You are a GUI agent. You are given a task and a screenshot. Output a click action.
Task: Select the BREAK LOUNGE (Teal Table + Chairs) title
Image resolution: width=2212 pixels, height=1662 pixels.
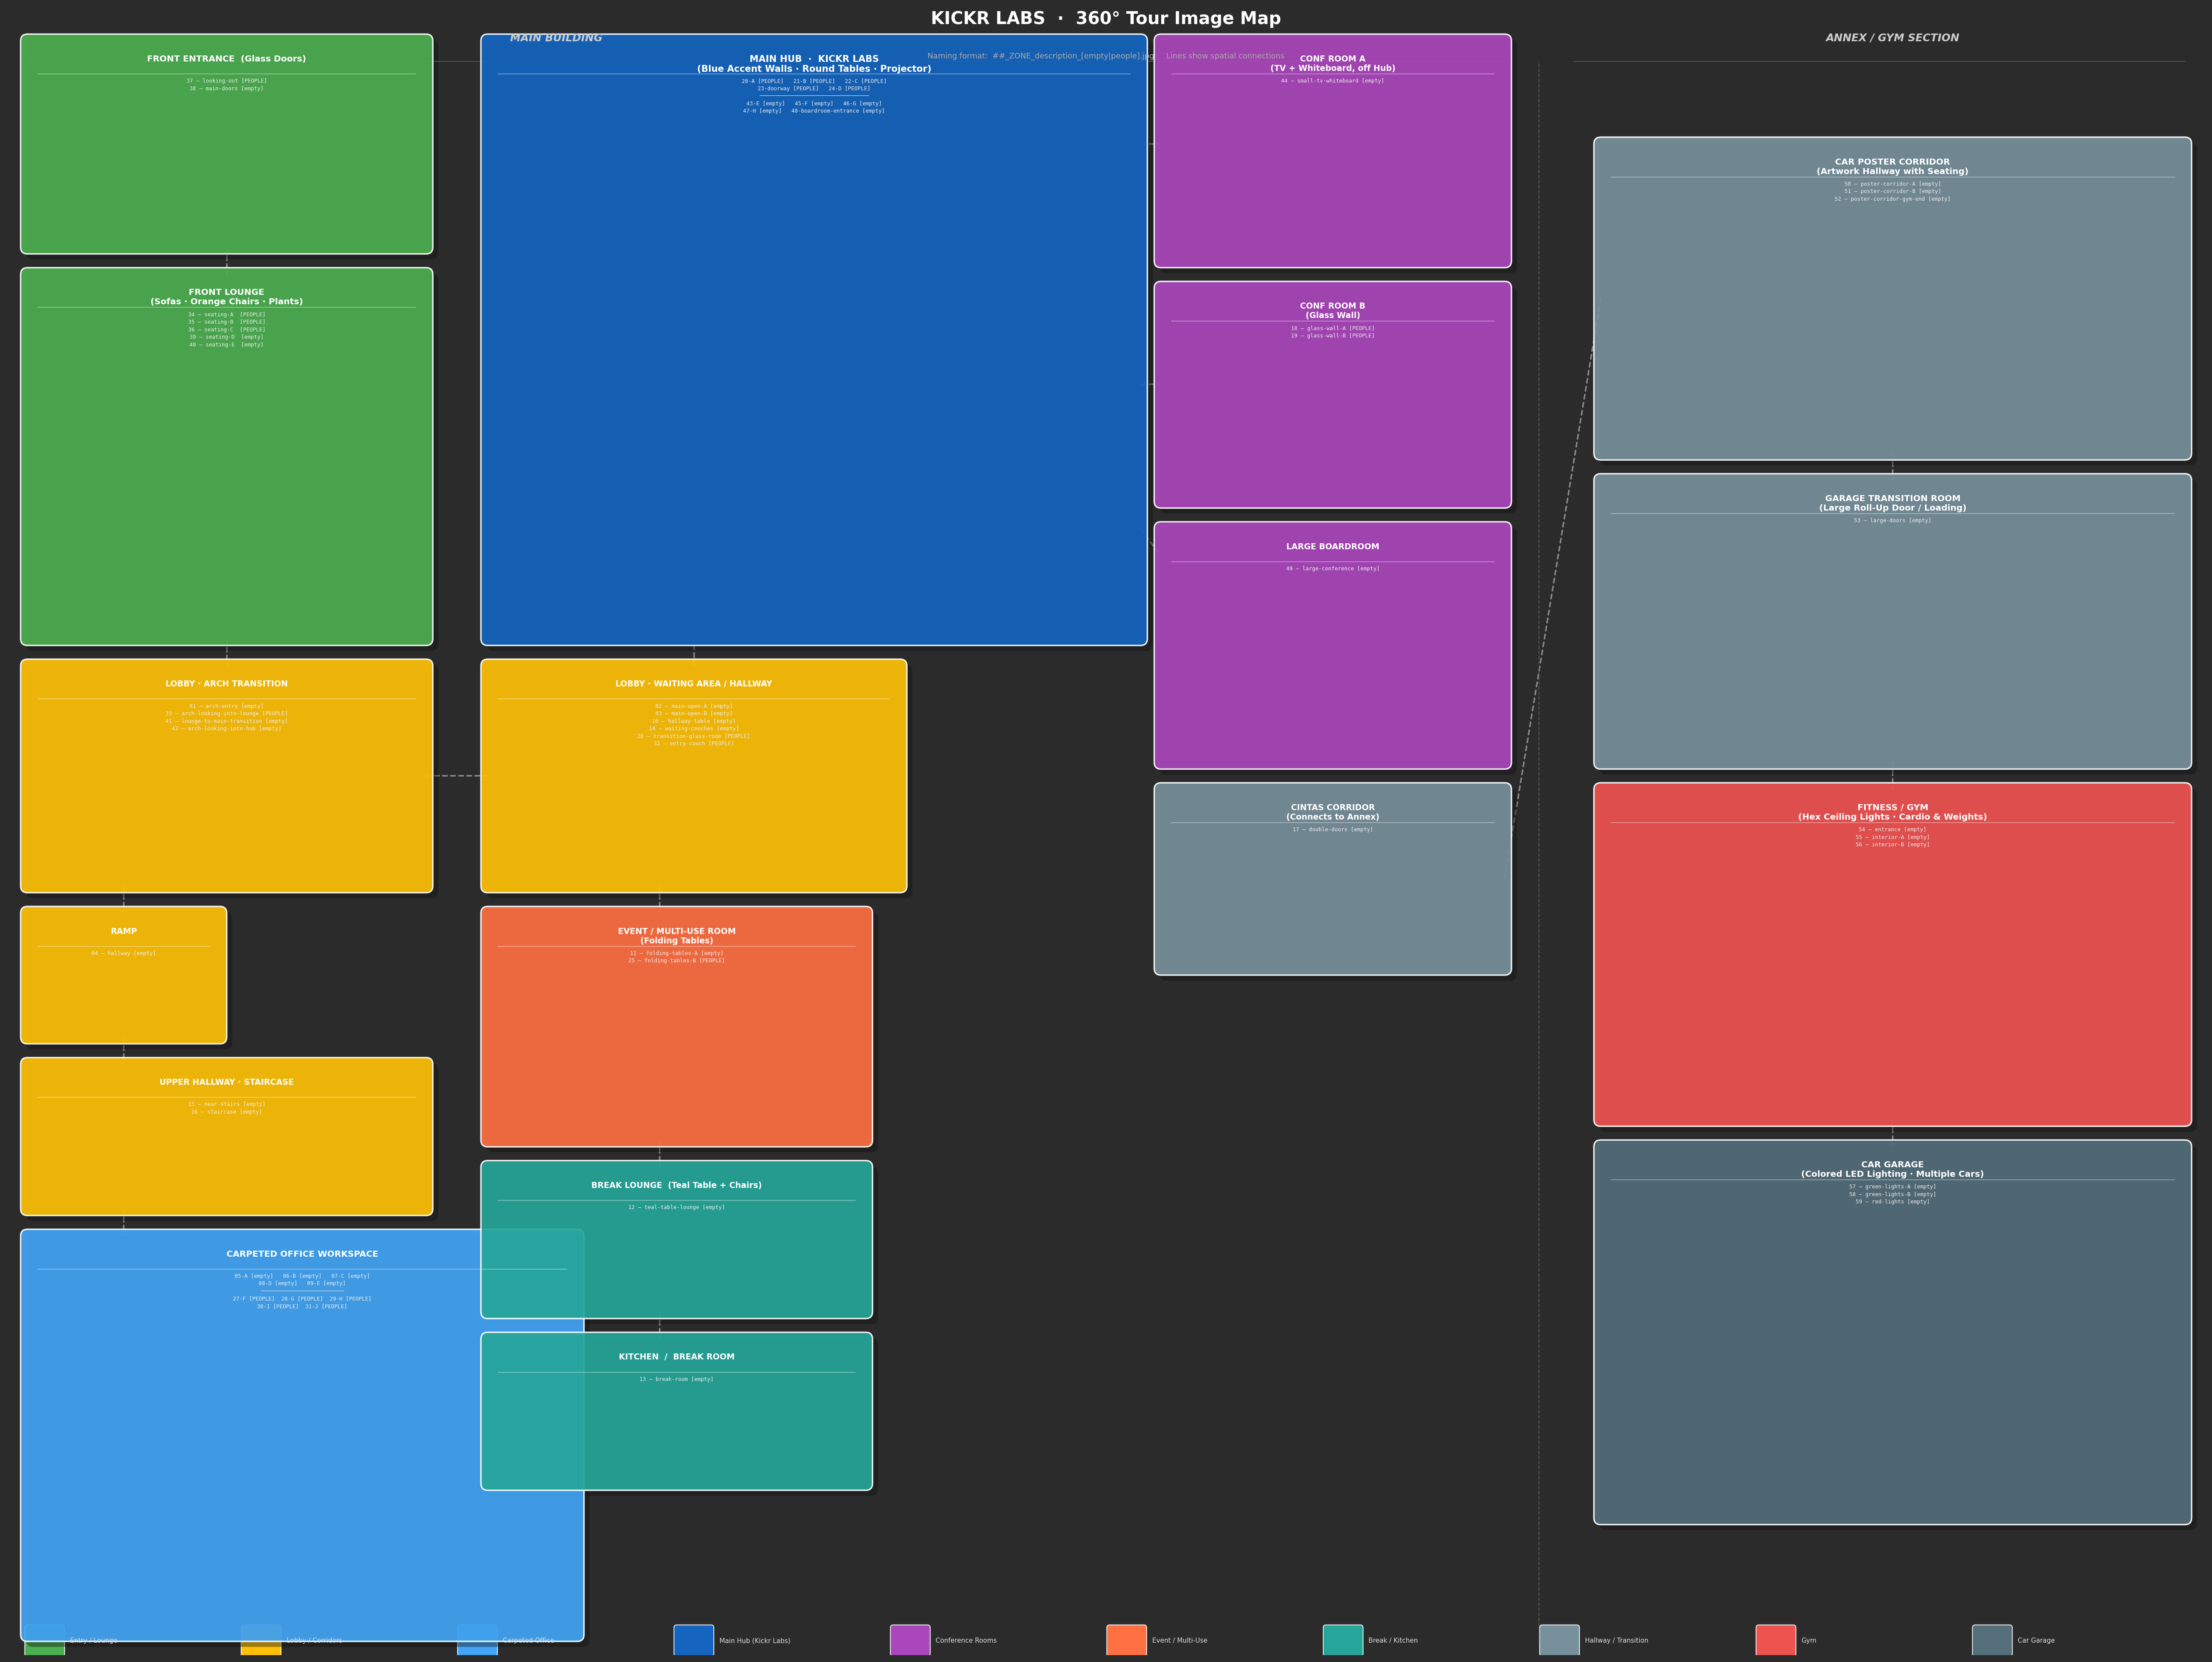[677, 1185]
